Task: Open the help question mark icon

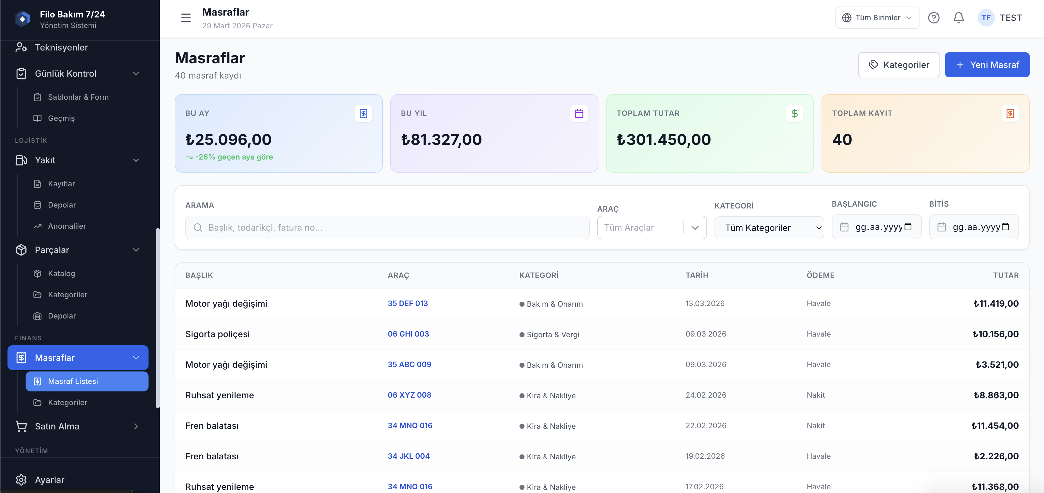Action: click(933, 18)
